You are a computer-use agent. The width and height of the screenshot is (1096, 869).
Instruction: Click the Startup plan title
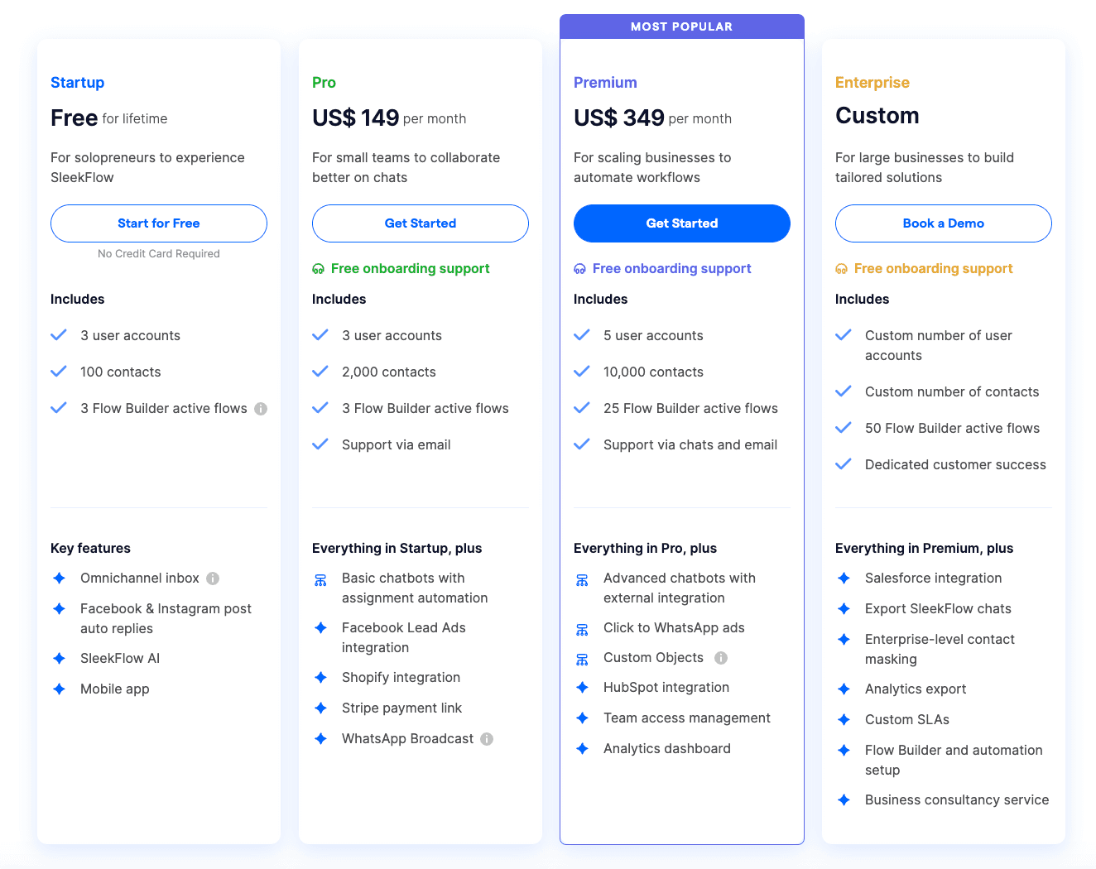pyautogui.click(x=78, y=83)
